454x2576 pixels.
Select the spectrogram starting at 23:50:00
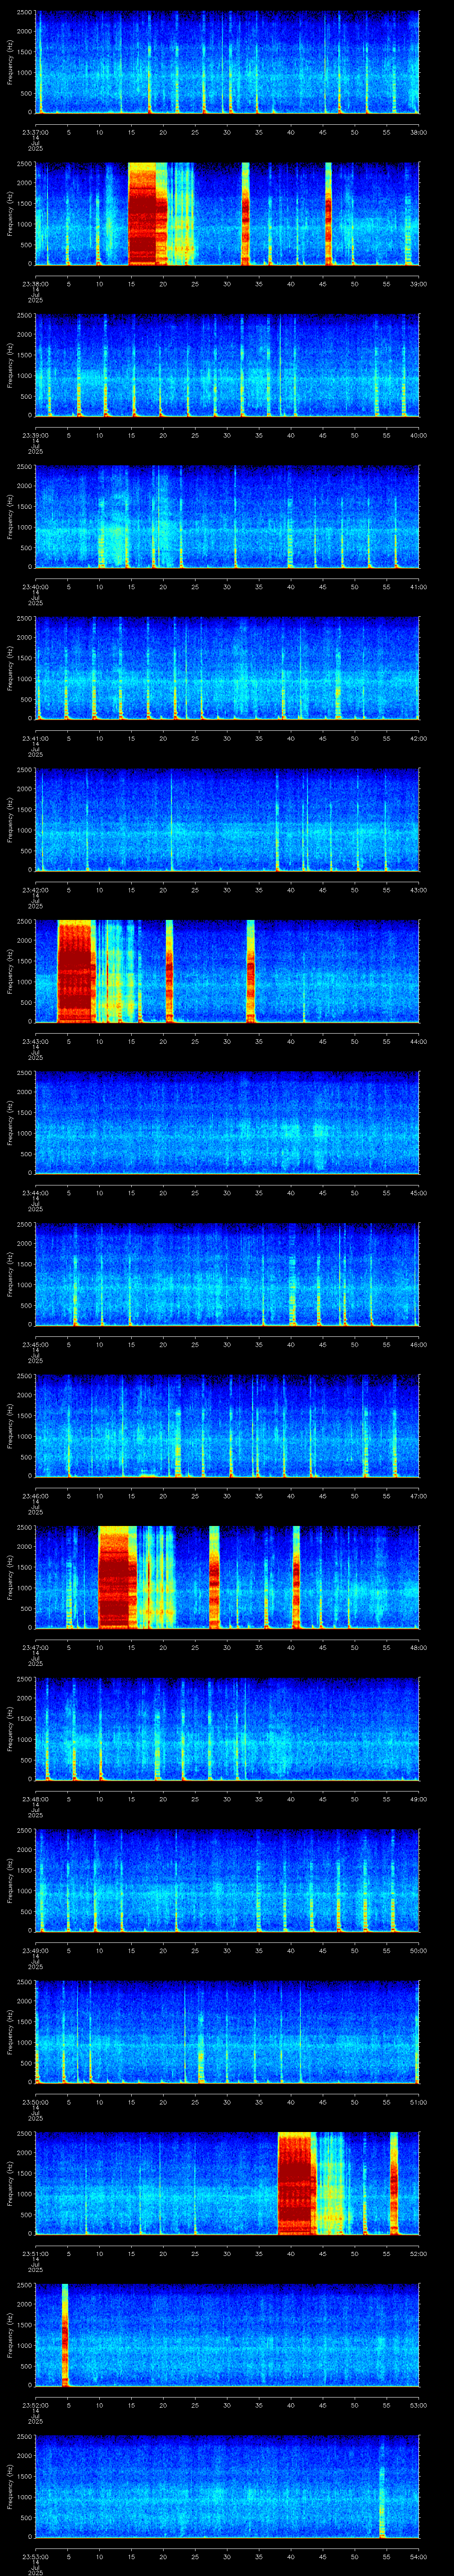point(227,2032)
